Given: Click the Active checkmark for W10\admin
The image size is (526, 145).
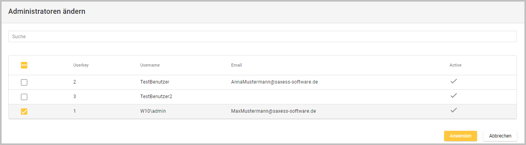Looking at the screenshot, I should tap(454, 110).
